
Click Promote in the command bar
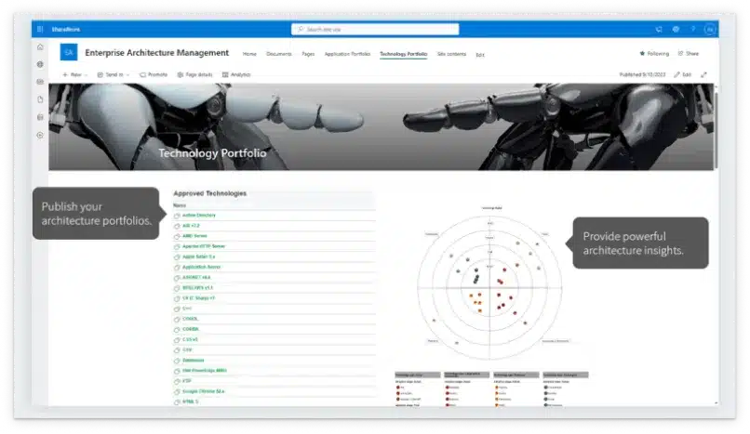pyautogui.click(x=153, y=74)
